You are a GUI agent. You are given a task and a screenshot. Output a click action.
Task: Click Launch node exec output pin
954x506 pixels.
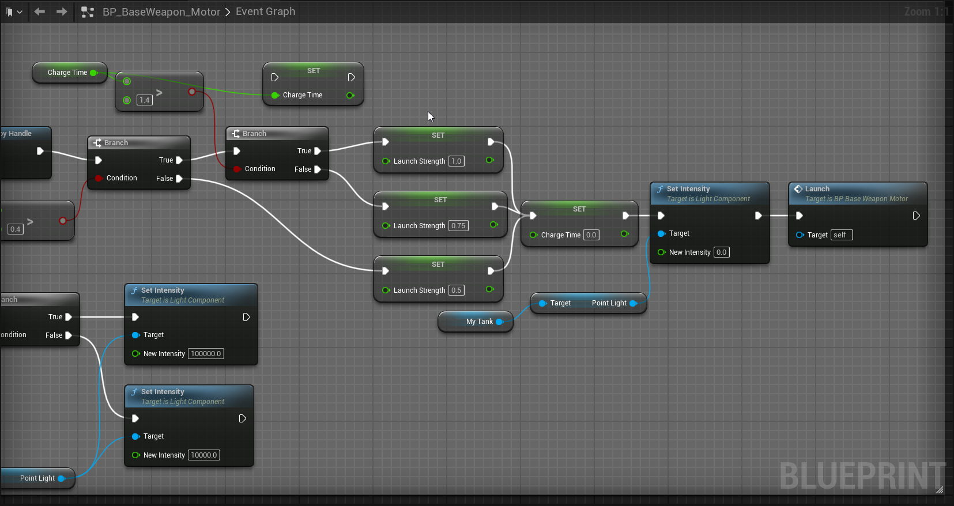(916, 216)
